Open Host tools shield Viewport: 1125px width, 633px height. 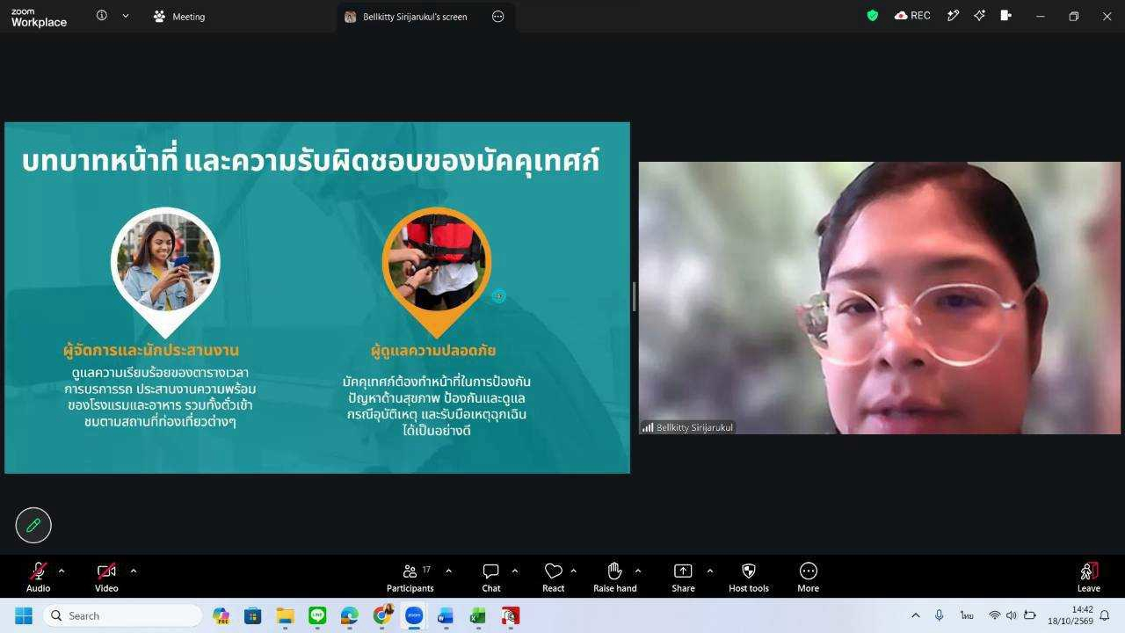pos(749,577)
